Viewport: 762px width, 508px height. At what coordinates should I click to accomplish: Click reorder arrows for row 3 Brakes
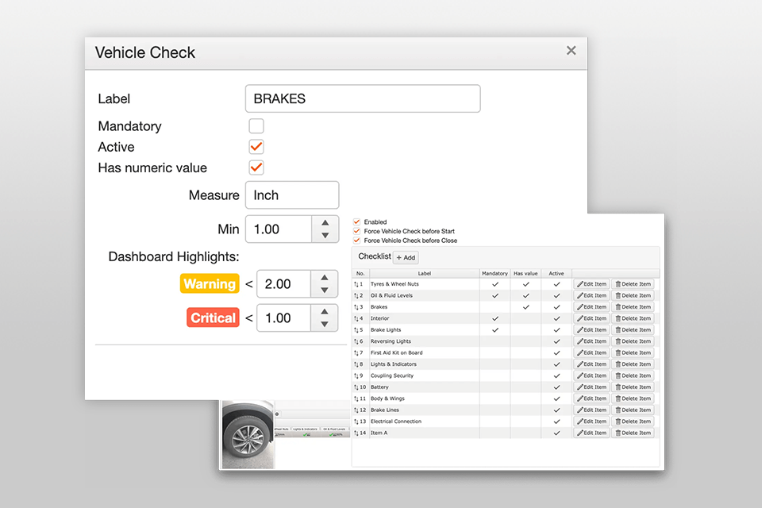tap(356, 306)
